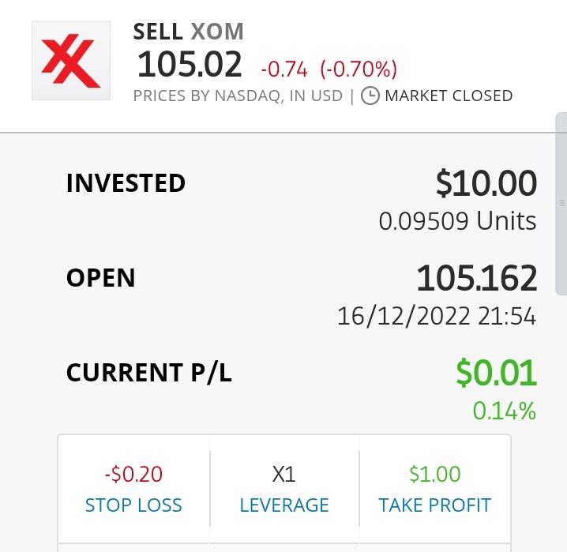
Task: Click the $10.00 invested amount
Action: pos(486,184)
